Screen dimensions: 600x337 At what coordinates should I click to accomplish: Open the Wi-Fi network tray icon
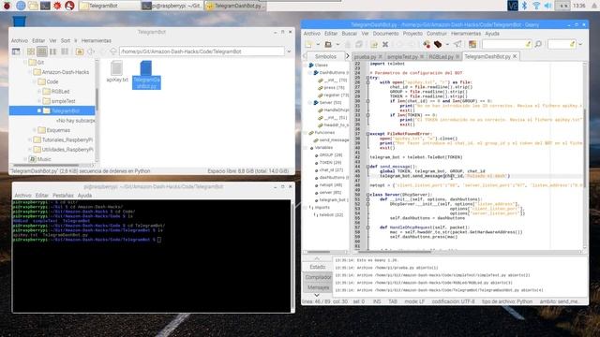[536, 6]
